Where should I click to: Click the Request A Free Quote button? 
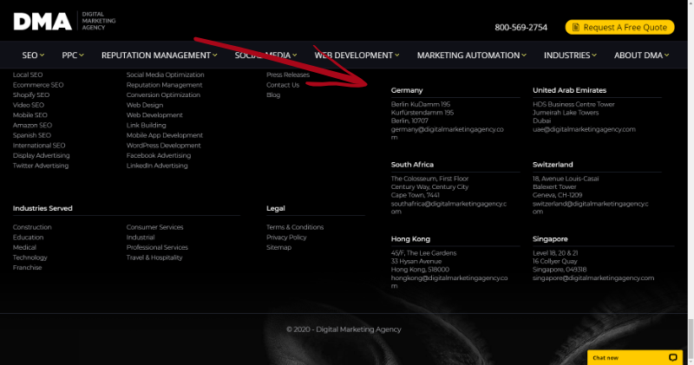(619, 27)
